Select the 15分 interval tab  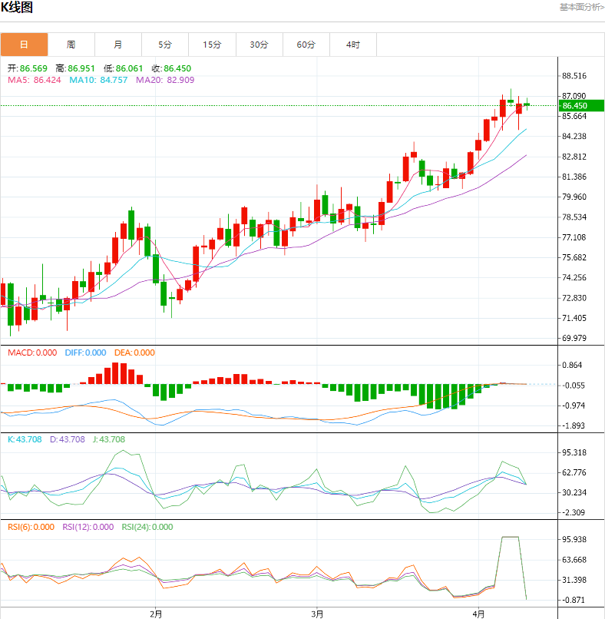(212, 45)
